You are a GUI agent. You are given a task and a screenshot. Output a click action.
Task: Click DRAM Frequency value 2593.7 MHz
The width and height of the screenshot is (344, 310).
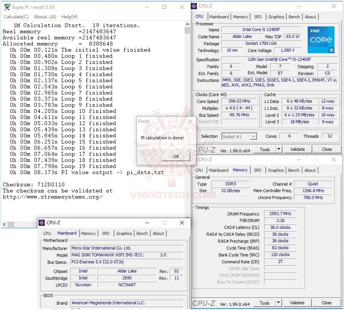pos(280,214)
